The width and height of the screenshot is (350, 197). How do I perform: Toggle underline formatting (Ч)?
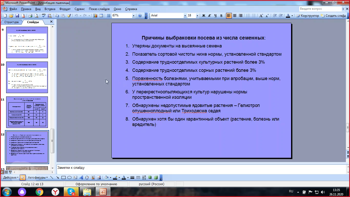point(215,16)
